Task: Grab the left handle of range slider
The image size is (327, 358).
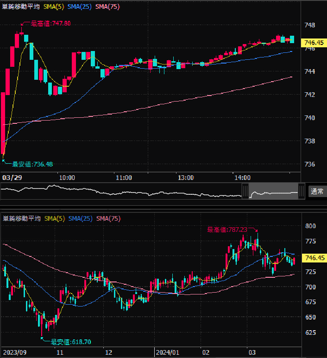Action: point(245,191)
